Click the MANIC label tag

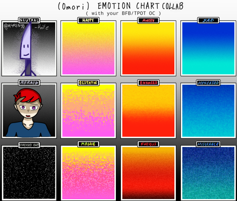(88, 144)
